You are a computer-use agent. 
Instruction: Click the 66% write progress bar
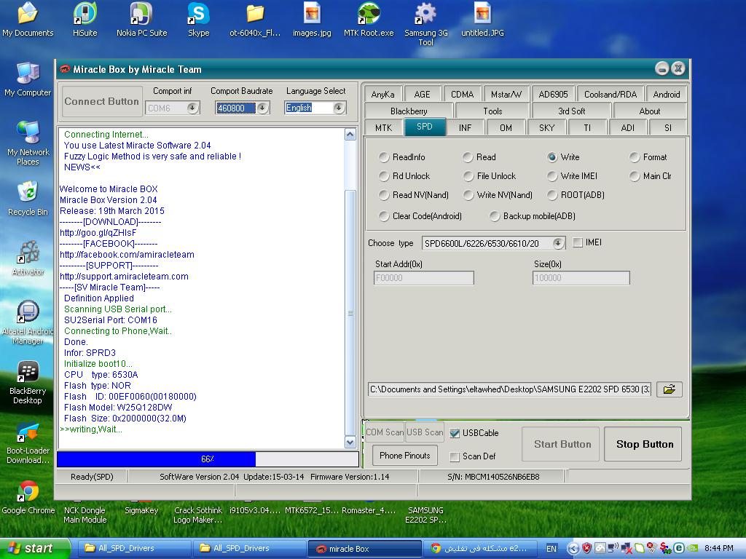(x=208, y=459)
